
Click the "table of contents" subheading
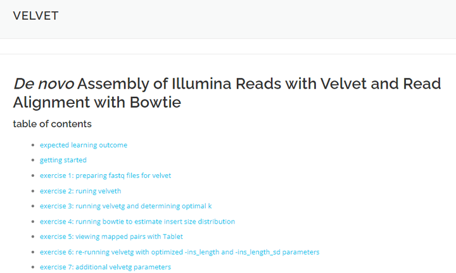point(52,124)
